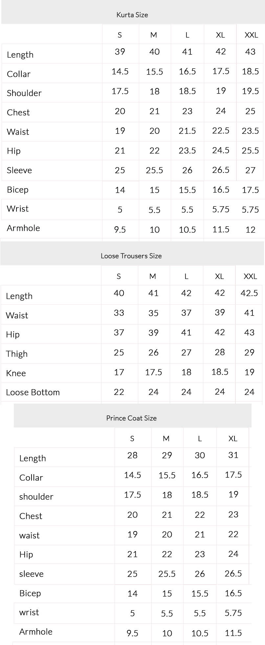Click Kurta Armhole value 12 for XXL
Image resolution: width=265 pixels, height=645 pixels.
(250, 230)
